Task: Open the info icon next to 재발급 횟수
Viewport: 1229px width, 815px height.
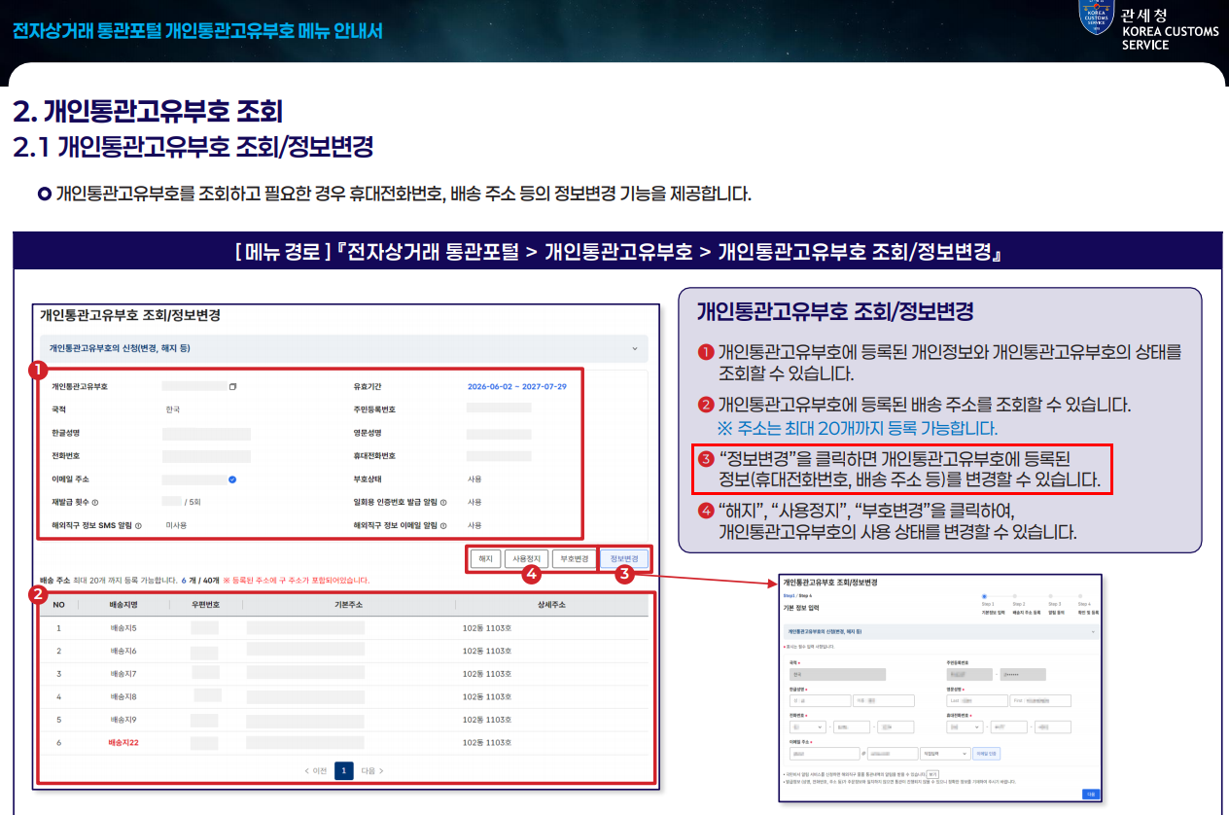Action: (96, 503)
